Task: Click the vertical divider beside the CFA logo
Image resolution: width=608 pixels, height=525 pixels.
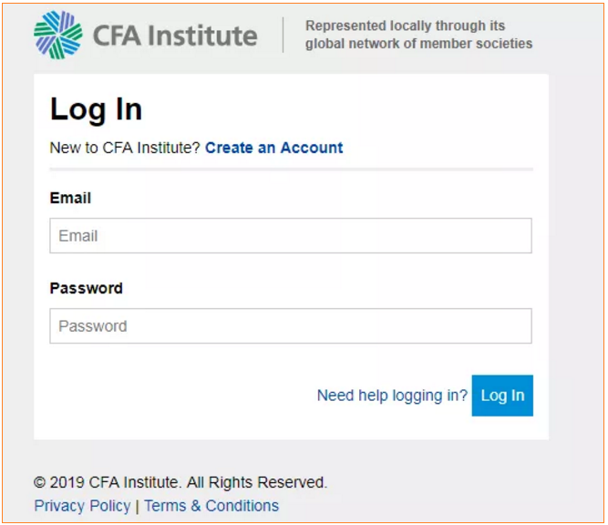Action: tap(283, 35)
